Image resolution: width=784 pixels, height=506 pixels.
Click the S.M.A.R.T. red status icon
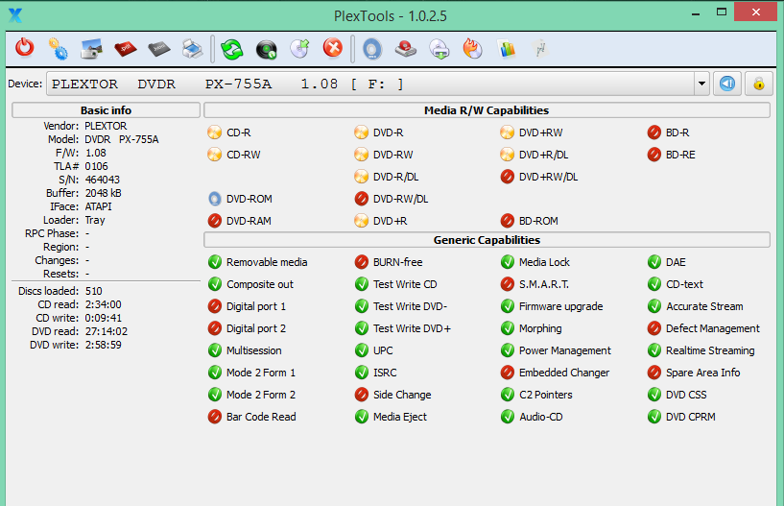[507, 284]
